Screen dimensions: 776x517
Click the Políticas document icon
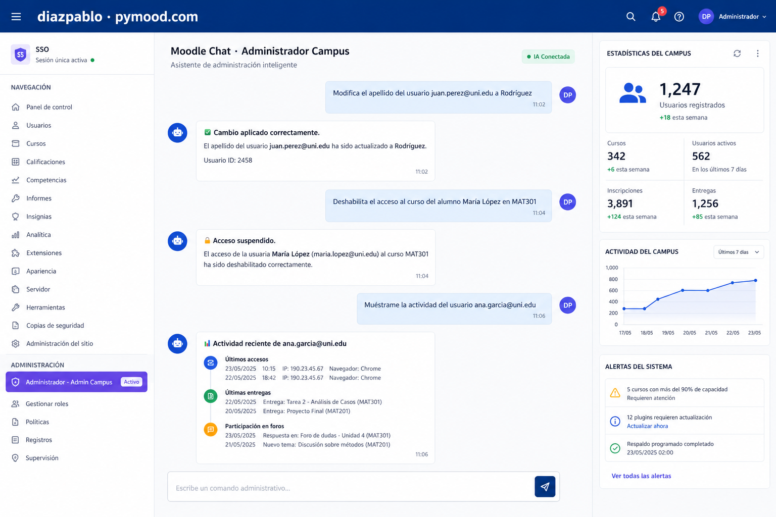[x=16, y=422]
